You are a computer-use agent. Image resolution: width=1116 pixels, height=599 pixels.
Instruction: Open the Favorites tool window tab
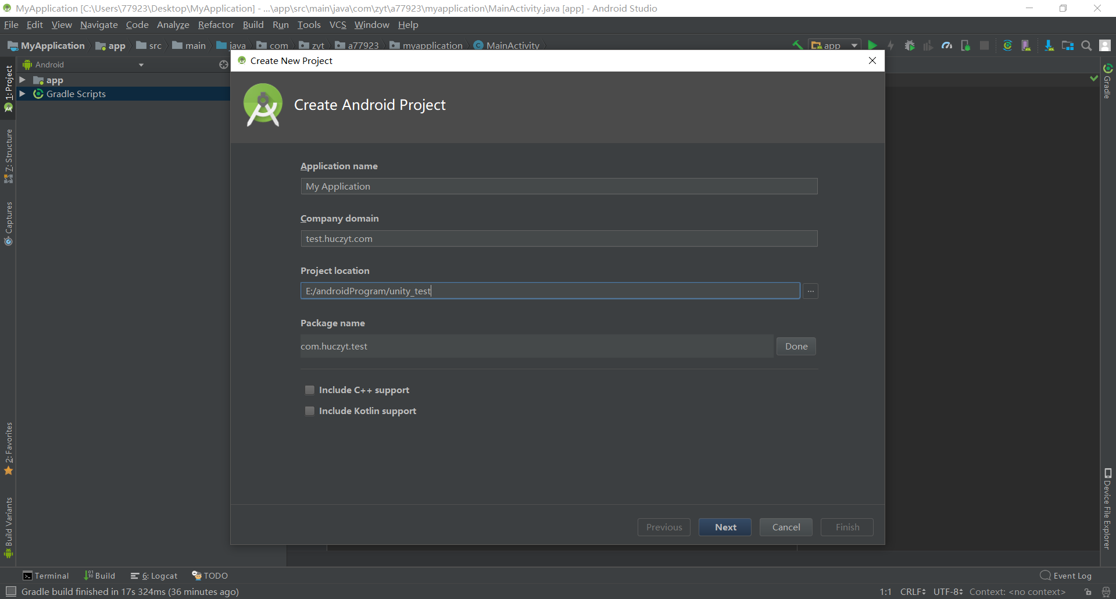coord(9,448)
